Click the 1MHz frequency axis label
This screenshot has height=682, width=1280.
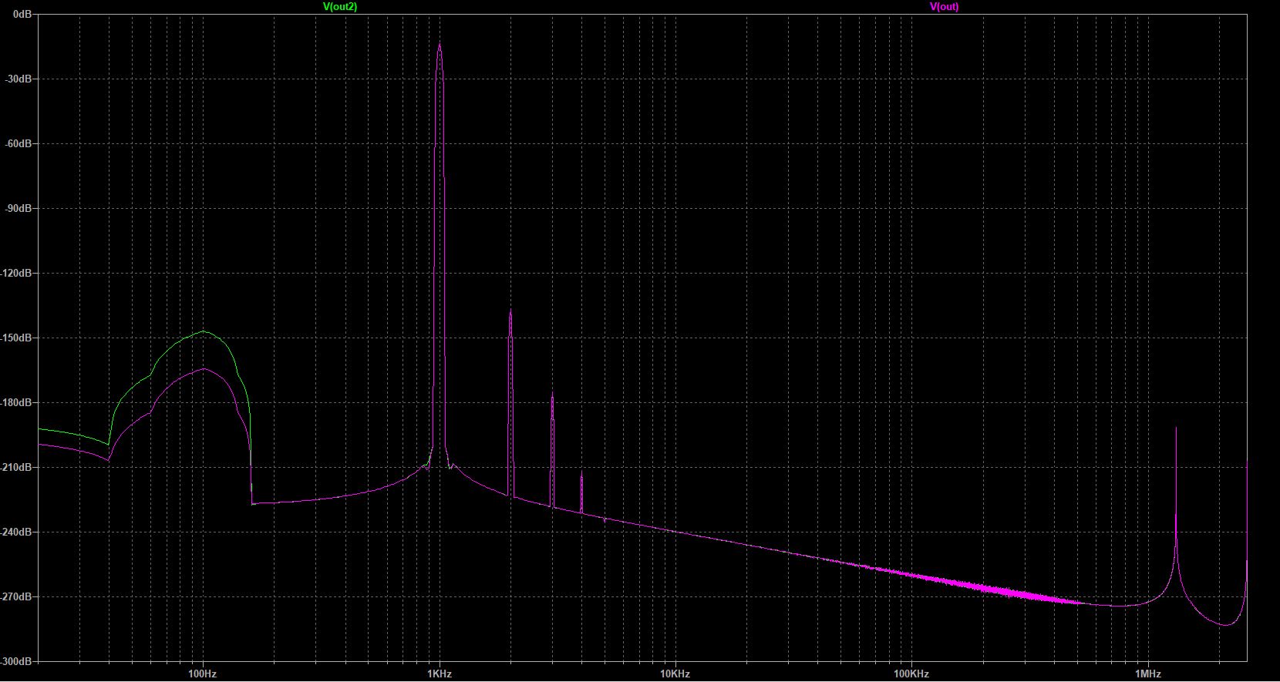click(1147, 674)
